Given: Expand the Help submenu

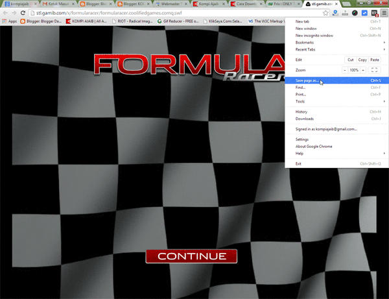Looking at the screenshot, I should (336, 153).
